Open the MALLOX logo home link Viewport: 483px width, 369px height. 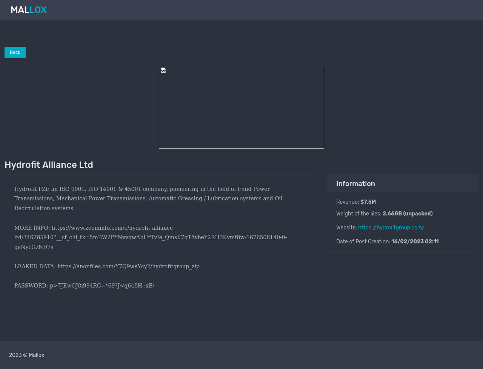point(29,10)
